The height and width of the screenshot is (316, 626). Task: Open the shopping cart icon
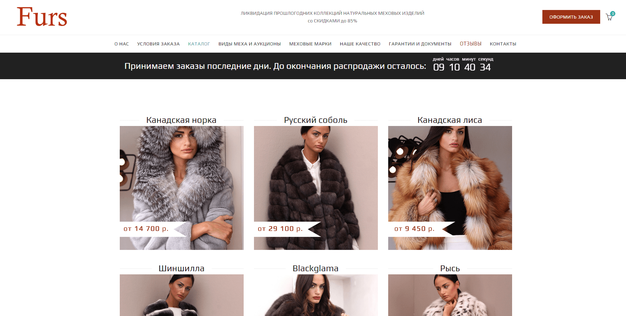[609, 17]
